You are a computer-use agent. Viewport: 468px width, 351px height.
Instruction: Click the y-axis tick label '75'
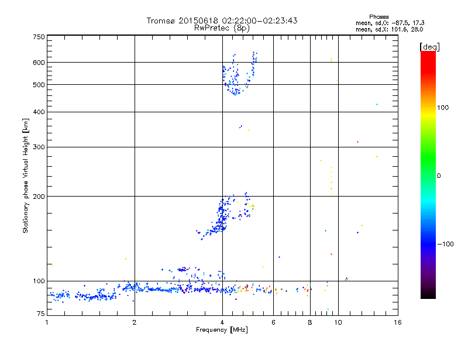[x=41, y=314]
